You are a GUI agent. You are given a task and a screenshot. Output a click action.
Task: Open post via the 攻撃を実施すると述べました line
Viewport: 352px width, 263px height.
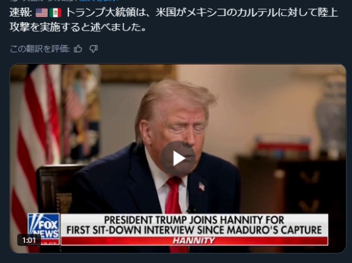pos(78,27)
